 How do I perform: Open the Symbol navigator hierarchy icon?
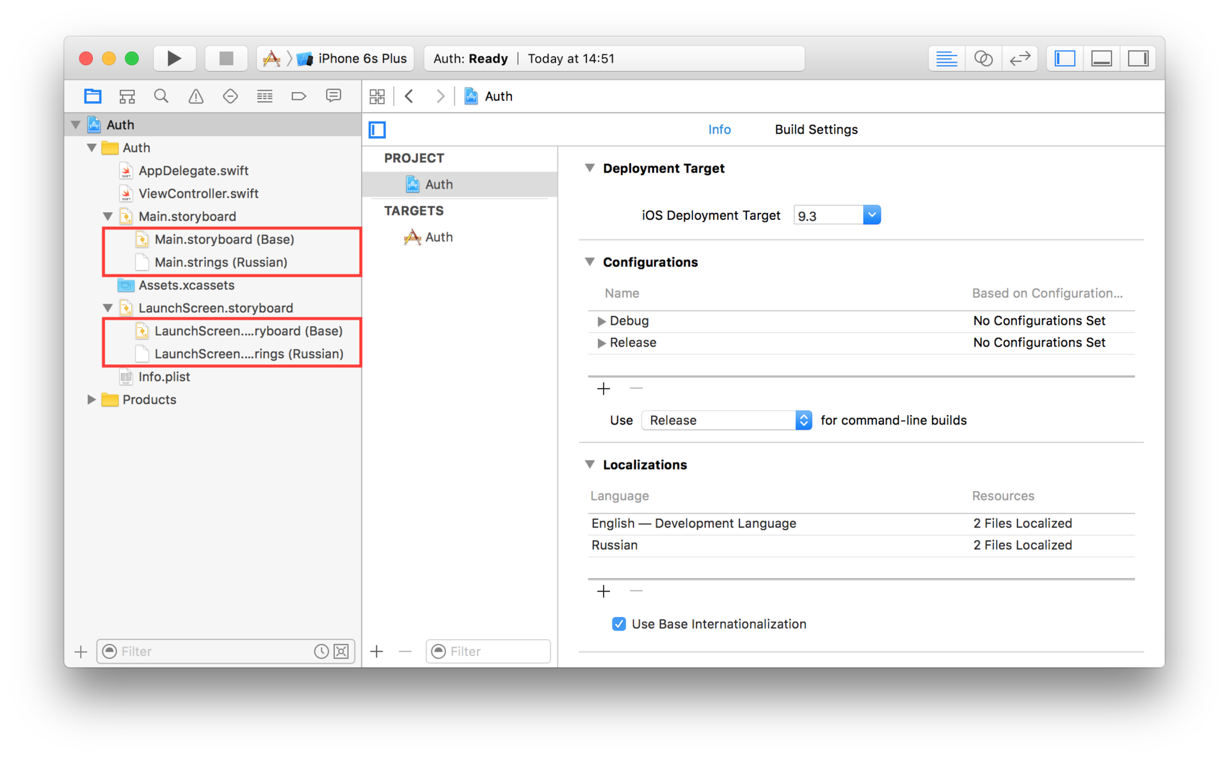[x=127, y=96]
